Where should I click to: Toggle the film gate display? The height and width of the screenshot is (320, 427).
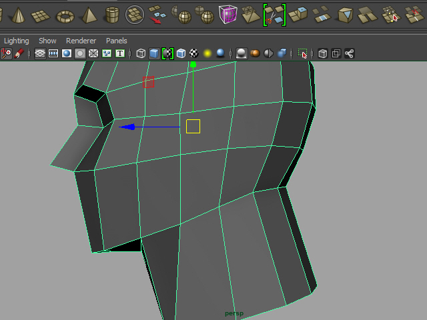coord(53,53)
